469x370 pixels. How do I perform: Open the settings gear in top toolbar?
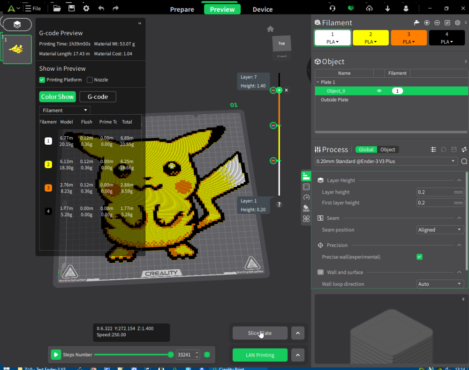pyautogui.click(x=86, y=8)
